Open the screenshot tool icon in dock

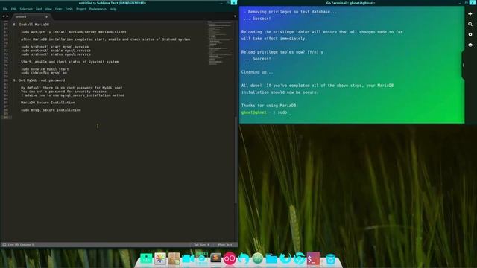pos(202,258)
